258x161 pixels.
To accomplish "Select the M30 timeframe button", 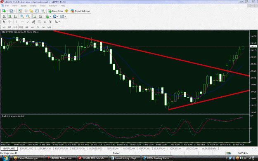I will [x=21, y=27].
